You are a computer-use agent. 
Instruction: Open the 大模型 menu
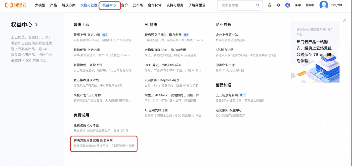40,5
